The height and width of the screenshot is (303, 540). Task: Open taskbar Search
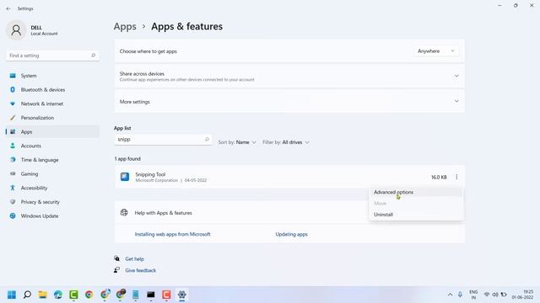pyautogui.click(x=27, y=295)
